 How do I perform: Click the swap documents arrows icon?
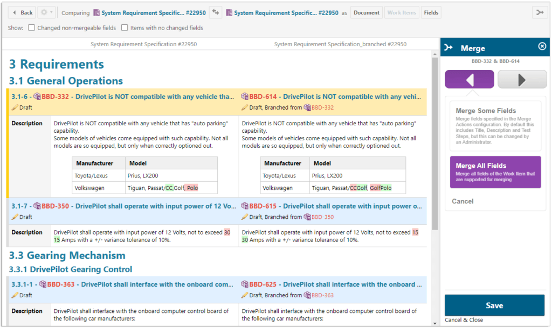216,12
